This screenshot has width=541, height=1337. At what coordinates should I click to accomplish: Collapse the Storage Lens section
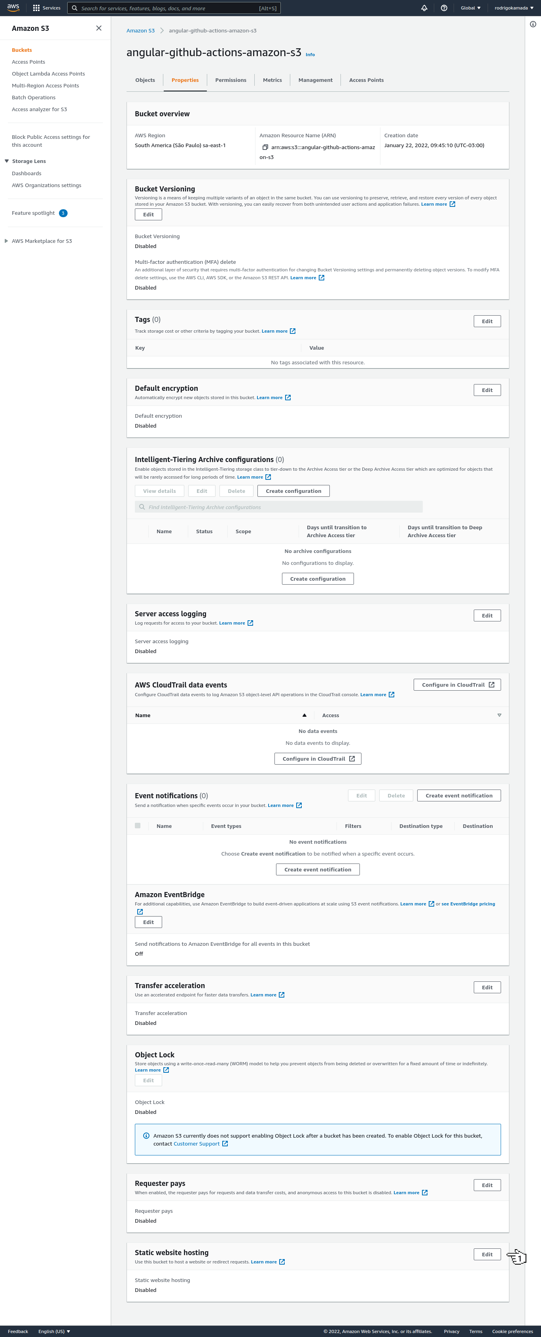[7, 161]
